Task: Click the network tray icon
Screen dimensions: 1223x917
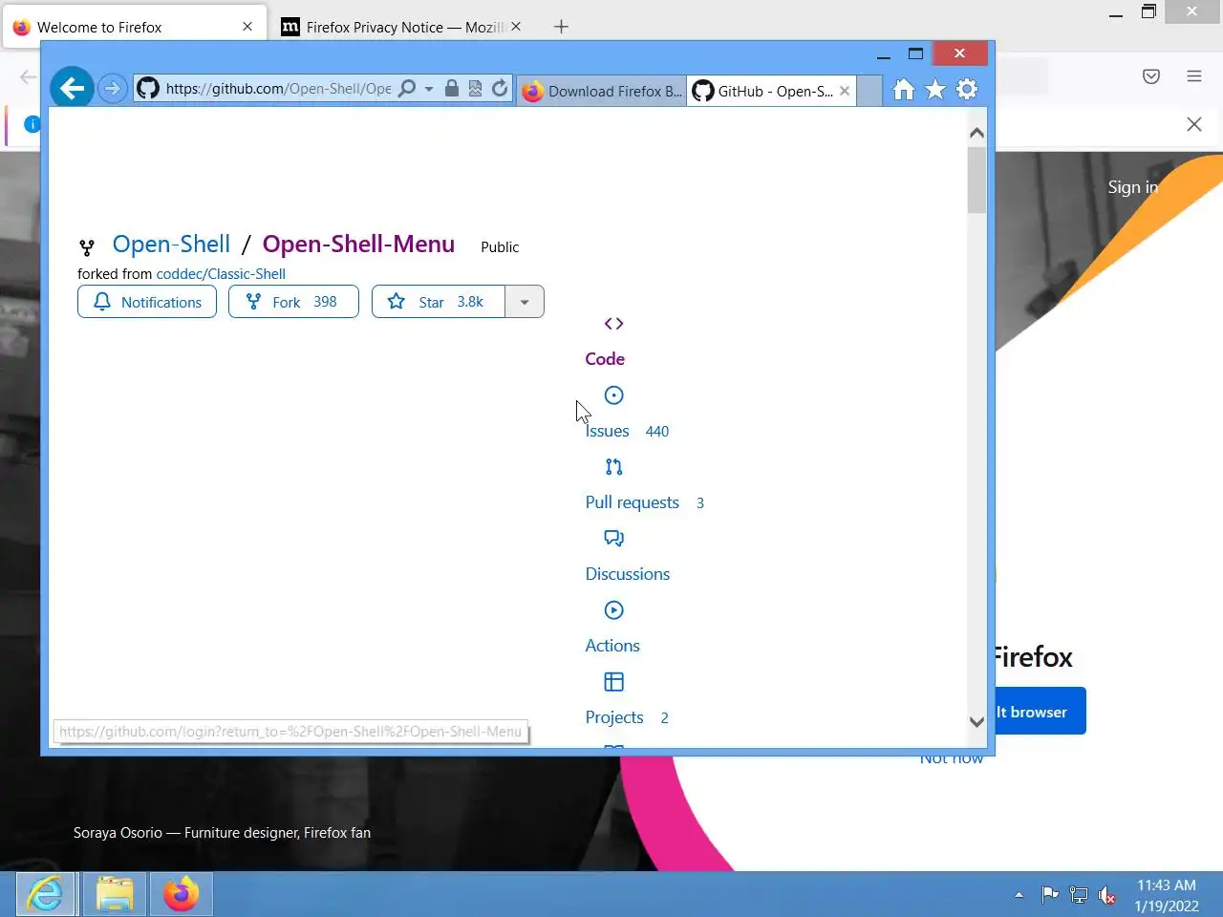Action: tap(1079, 895)
